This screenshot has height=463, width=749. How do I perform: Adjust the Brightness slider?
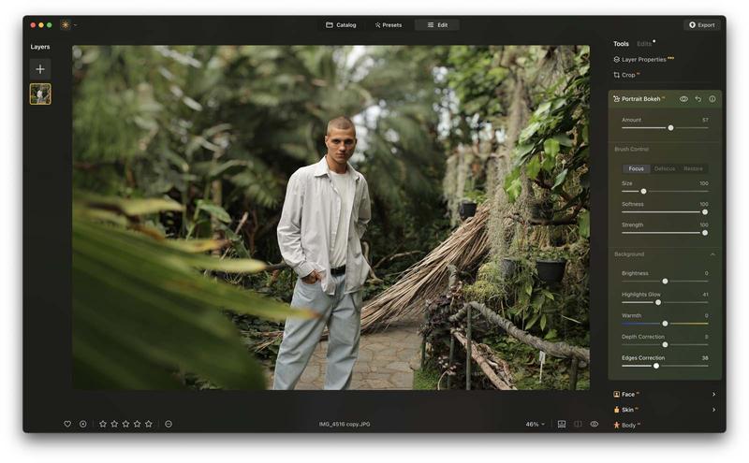[x=665, y=282]
